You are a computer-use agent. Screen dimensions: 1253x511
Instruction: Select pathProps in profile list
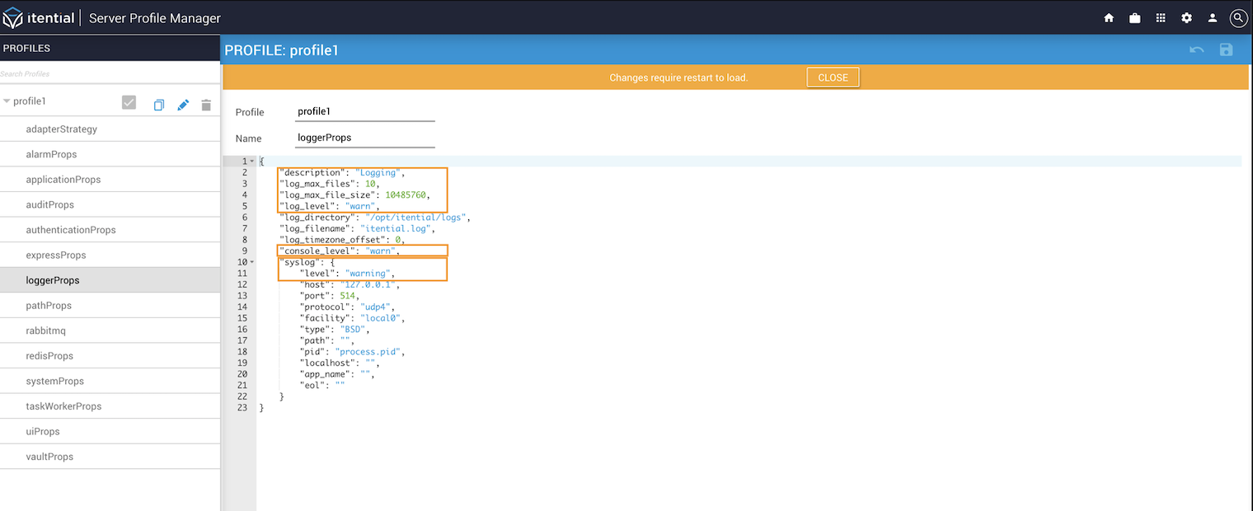click(110, 306)
